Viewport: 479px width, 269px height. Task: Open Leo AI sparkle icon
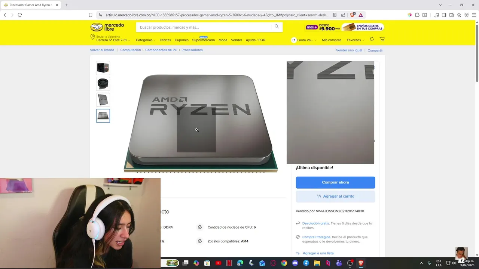pos(459,15)
